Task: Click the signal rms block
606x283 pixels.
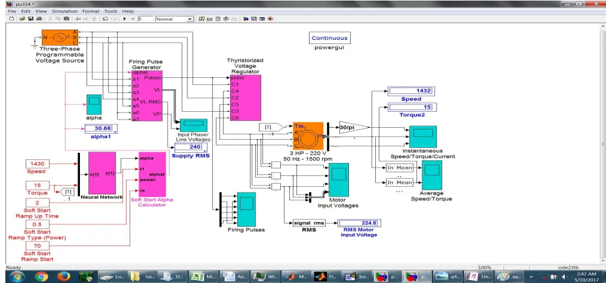Action: (x=310, y=223)
